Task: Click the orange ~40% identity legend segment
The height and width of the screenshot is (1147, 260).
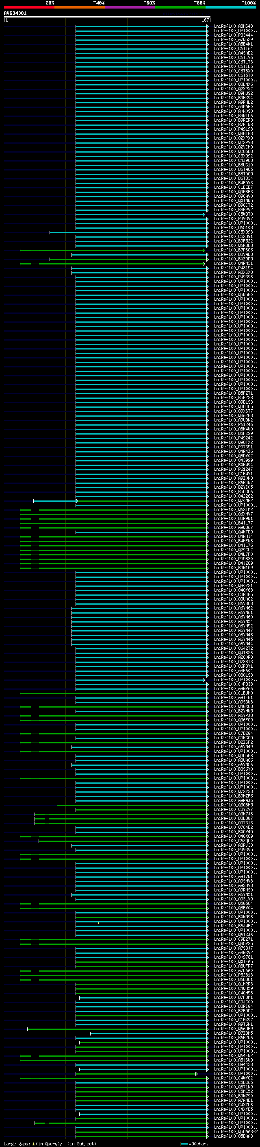Action: (80, 7)
